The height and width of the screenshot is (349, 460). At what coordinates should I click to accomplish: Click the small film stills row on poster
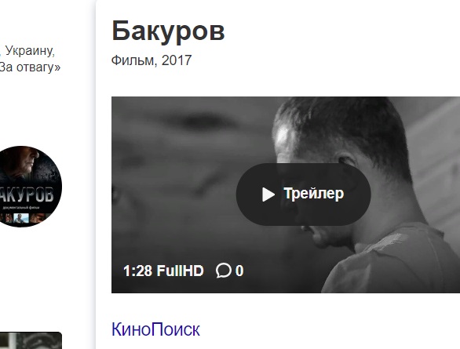click(x=24, y=218)
